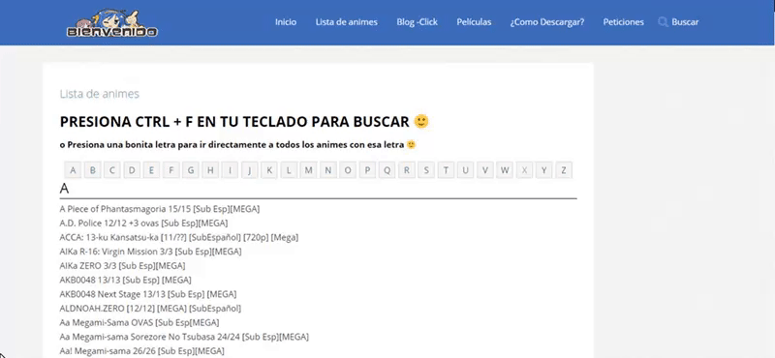
Task: Jump to letter L section
Action: pos(289,170)
